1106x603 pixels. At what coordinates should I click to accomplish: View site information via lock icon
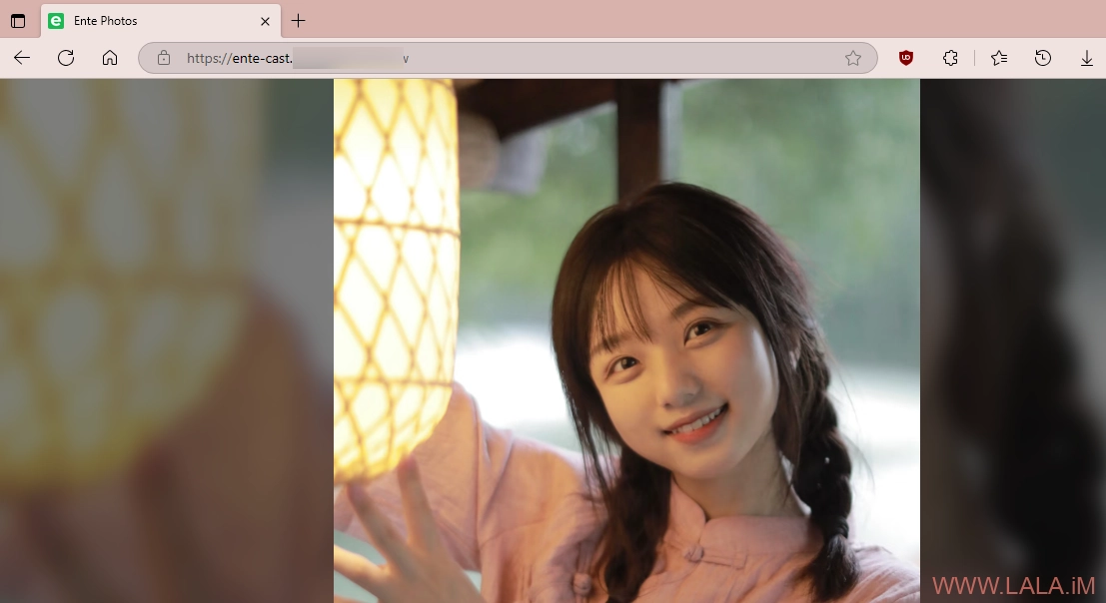coord(164,58)
